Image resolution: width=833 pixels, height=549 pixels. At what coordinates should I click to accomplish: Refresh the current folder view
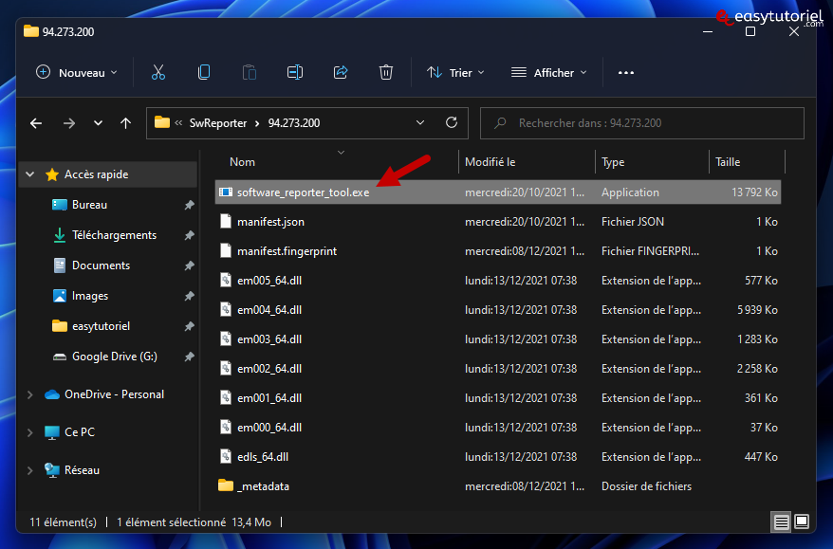pos(452,122)
